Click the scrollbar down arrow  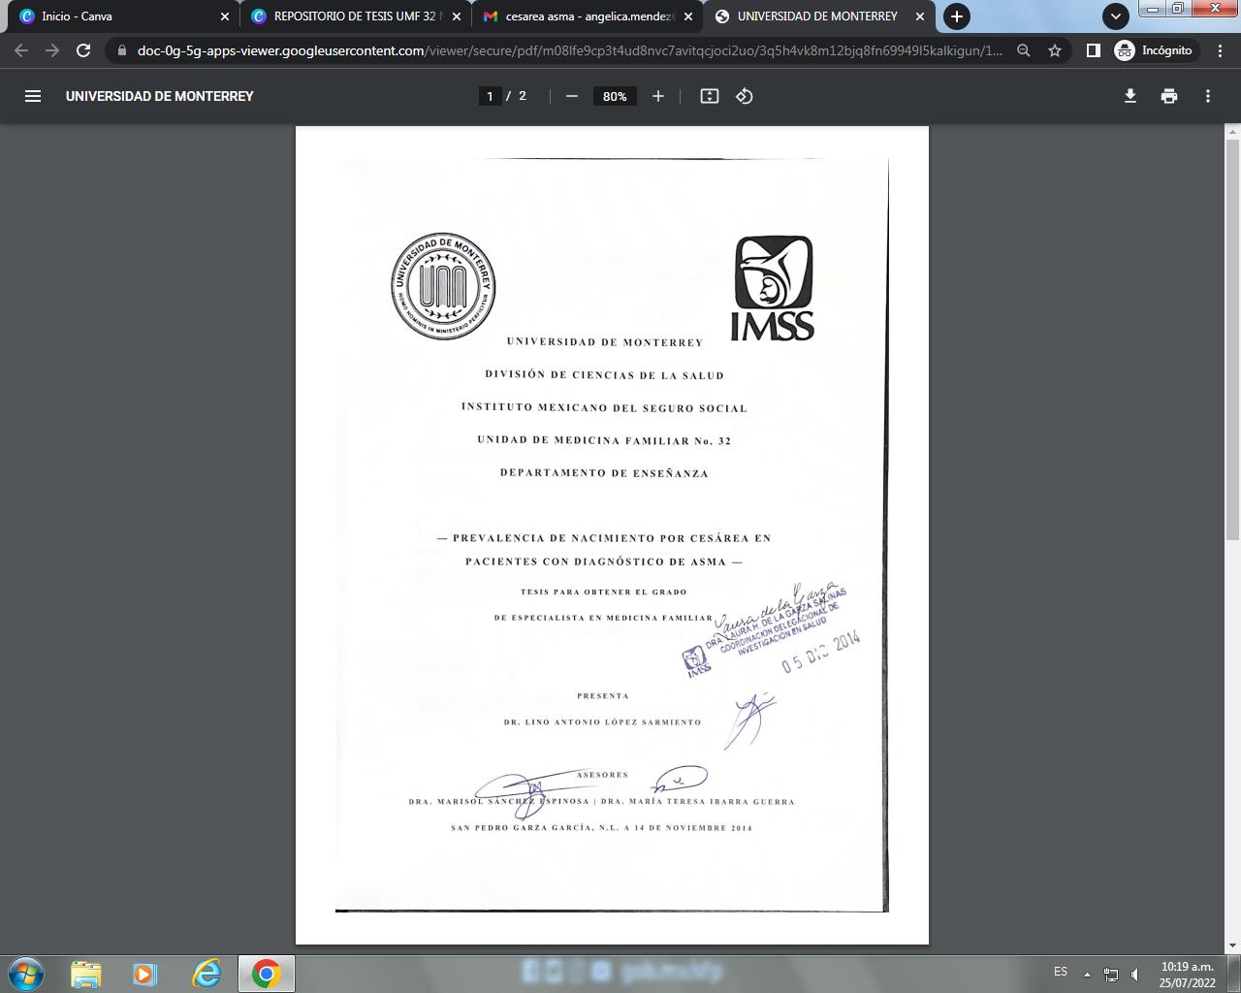(x=1233, y=945)
